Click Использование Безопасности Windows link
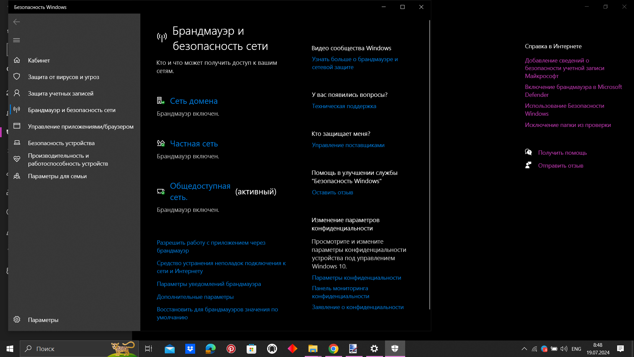 point(564,109)
